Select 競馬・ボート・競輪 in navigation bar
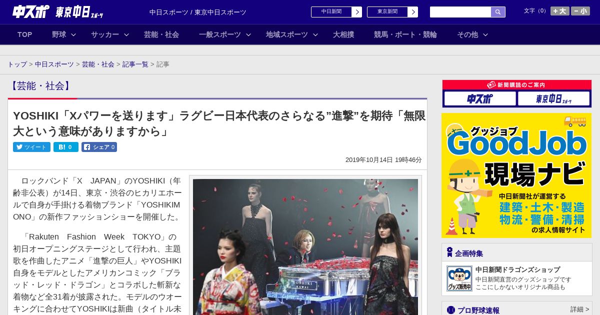This screenshot has height=315, width=600. [x=405, y=34]
